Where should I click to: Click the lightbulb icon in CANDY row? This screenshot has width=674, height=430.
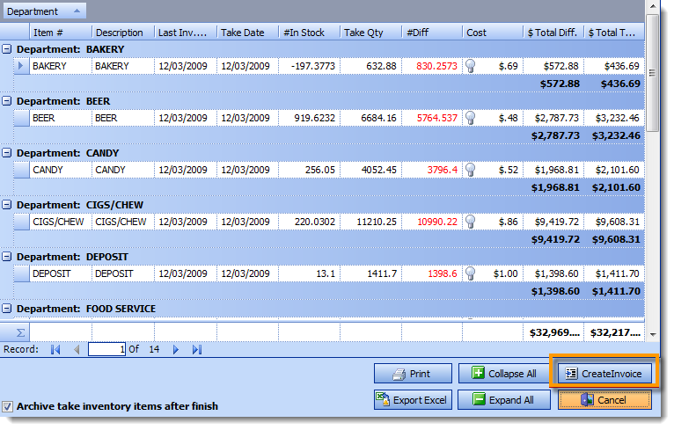click(471, 170)
